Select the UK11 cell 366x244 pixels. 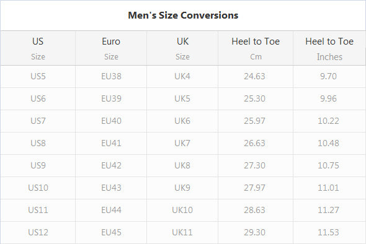coord(182,232)
